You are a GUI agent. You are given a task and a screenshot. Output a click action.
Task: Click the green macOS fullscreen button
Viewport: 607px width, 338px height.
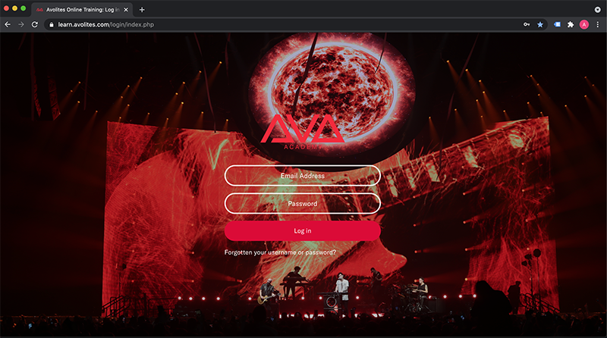pos(24,8)
